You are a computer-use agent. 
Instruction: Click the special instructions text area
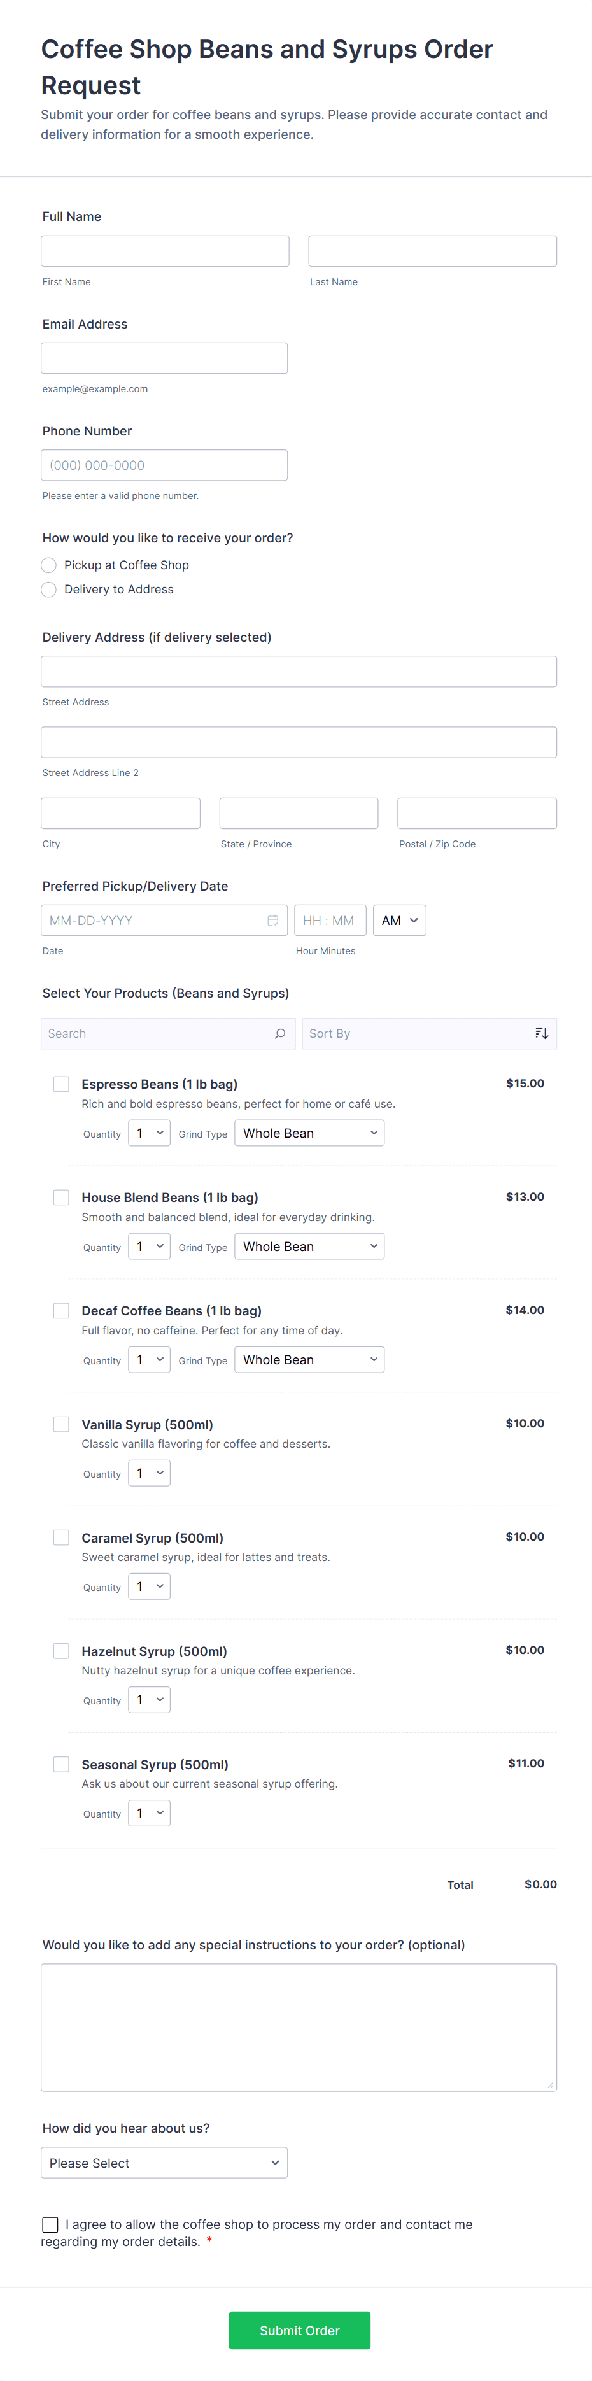pos(299,2027)
